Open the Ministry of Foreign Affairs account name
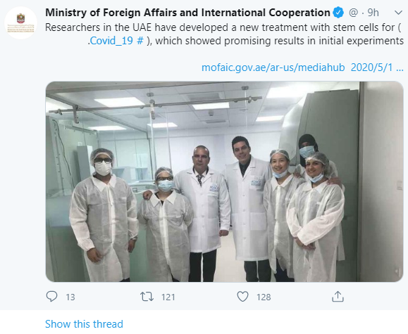 coord(187,13)
